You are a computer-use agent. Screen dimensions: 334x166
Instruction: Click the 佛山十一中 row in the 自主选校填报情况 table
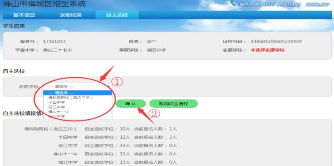click(115, 154)
